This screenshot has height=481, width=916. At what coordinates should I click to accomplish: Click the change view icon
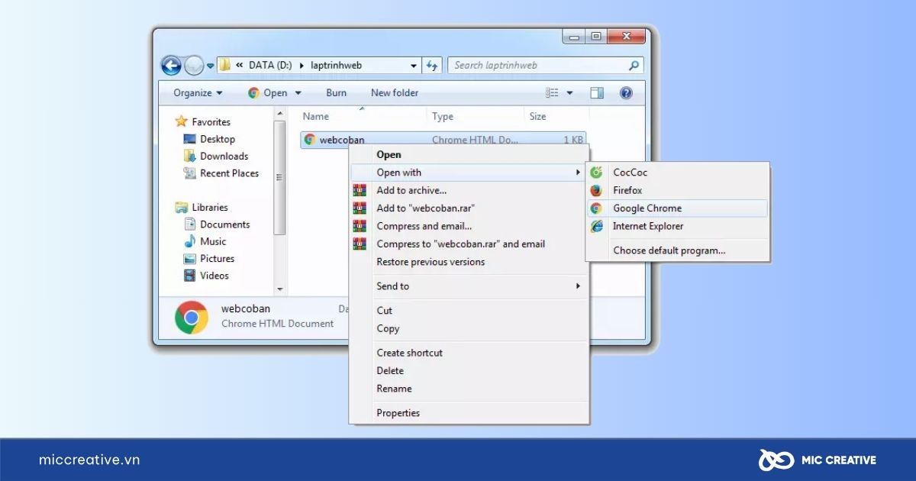(x=553, y=93)
